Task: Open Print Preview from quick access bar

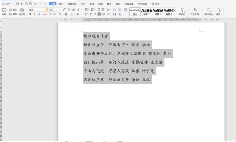Action: (x=31, y=4)
